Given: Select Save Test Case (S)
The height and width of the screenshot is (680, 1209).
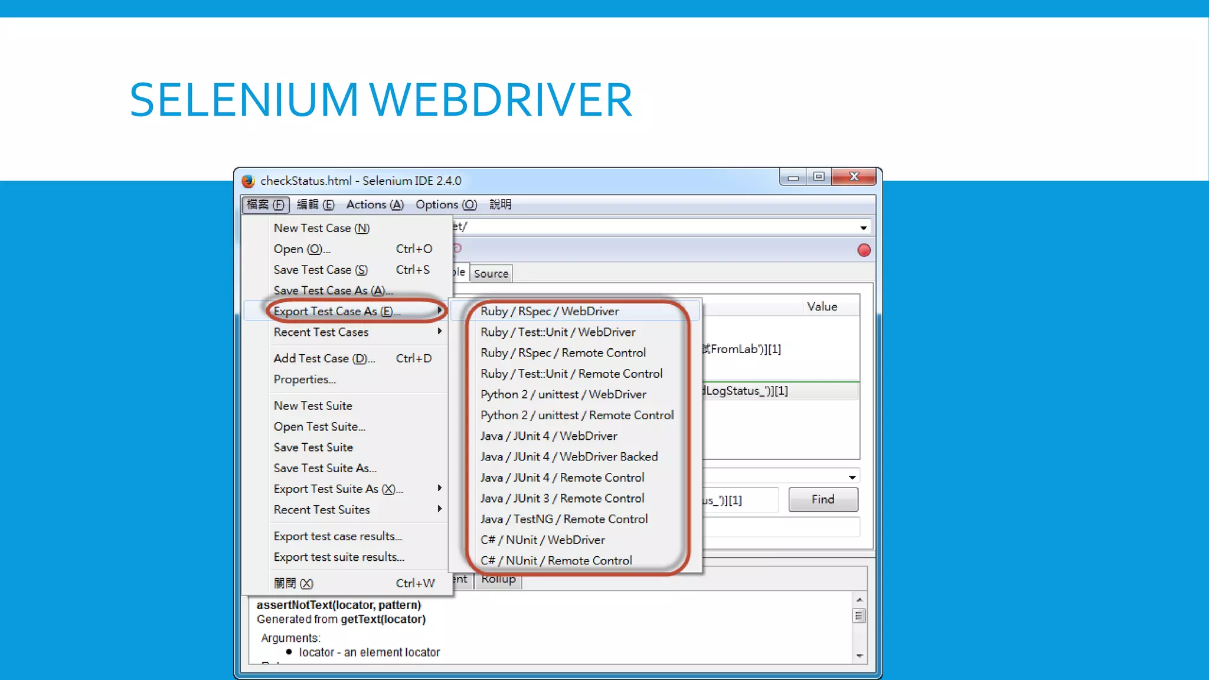Looking at the screenshot, I should pos(347,270).
